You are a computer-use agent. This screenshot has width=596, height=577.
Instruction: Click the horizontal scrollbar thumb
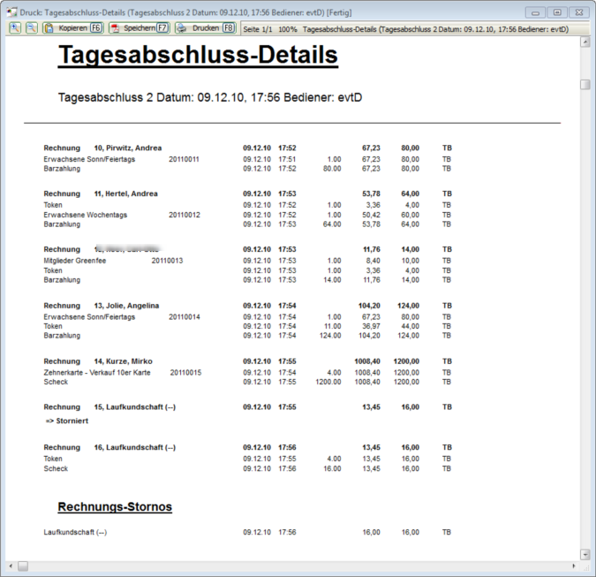pos(23,566)
